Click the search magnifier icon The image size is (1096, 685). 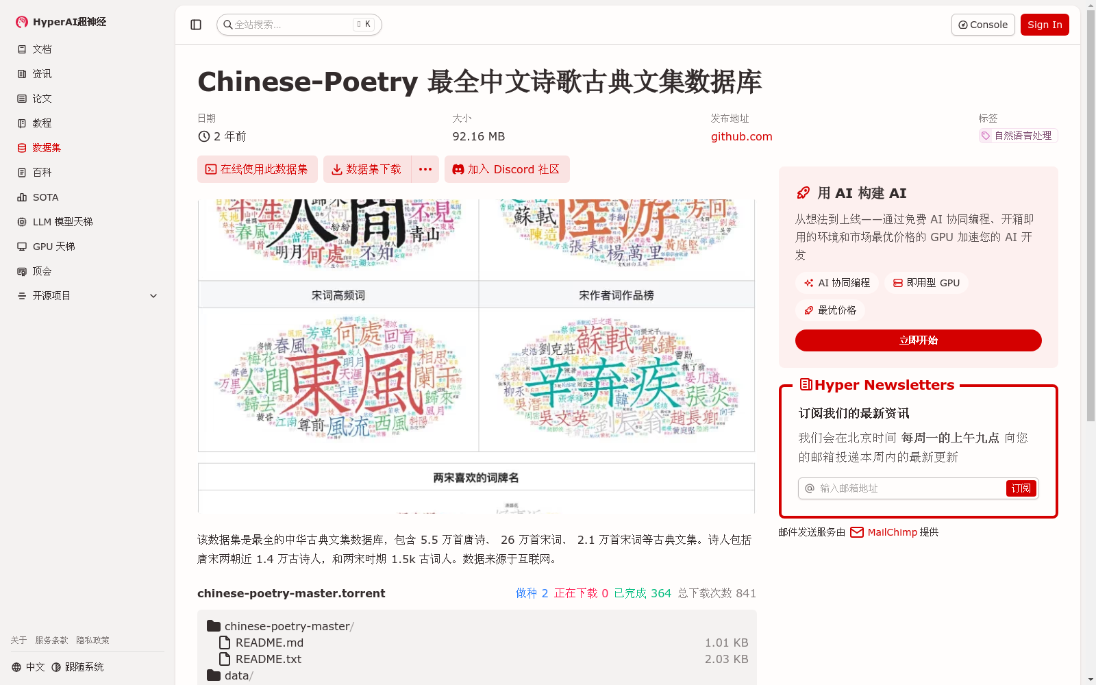pos(228,24)
